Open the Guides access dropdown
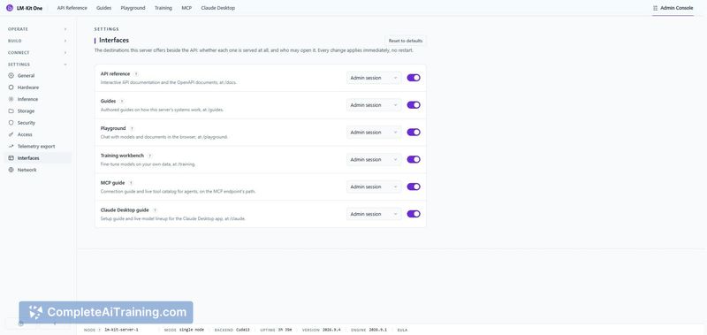 tap(374, 105)
